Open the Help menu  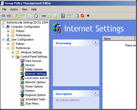pyautogui.click(x=34, y=9)
